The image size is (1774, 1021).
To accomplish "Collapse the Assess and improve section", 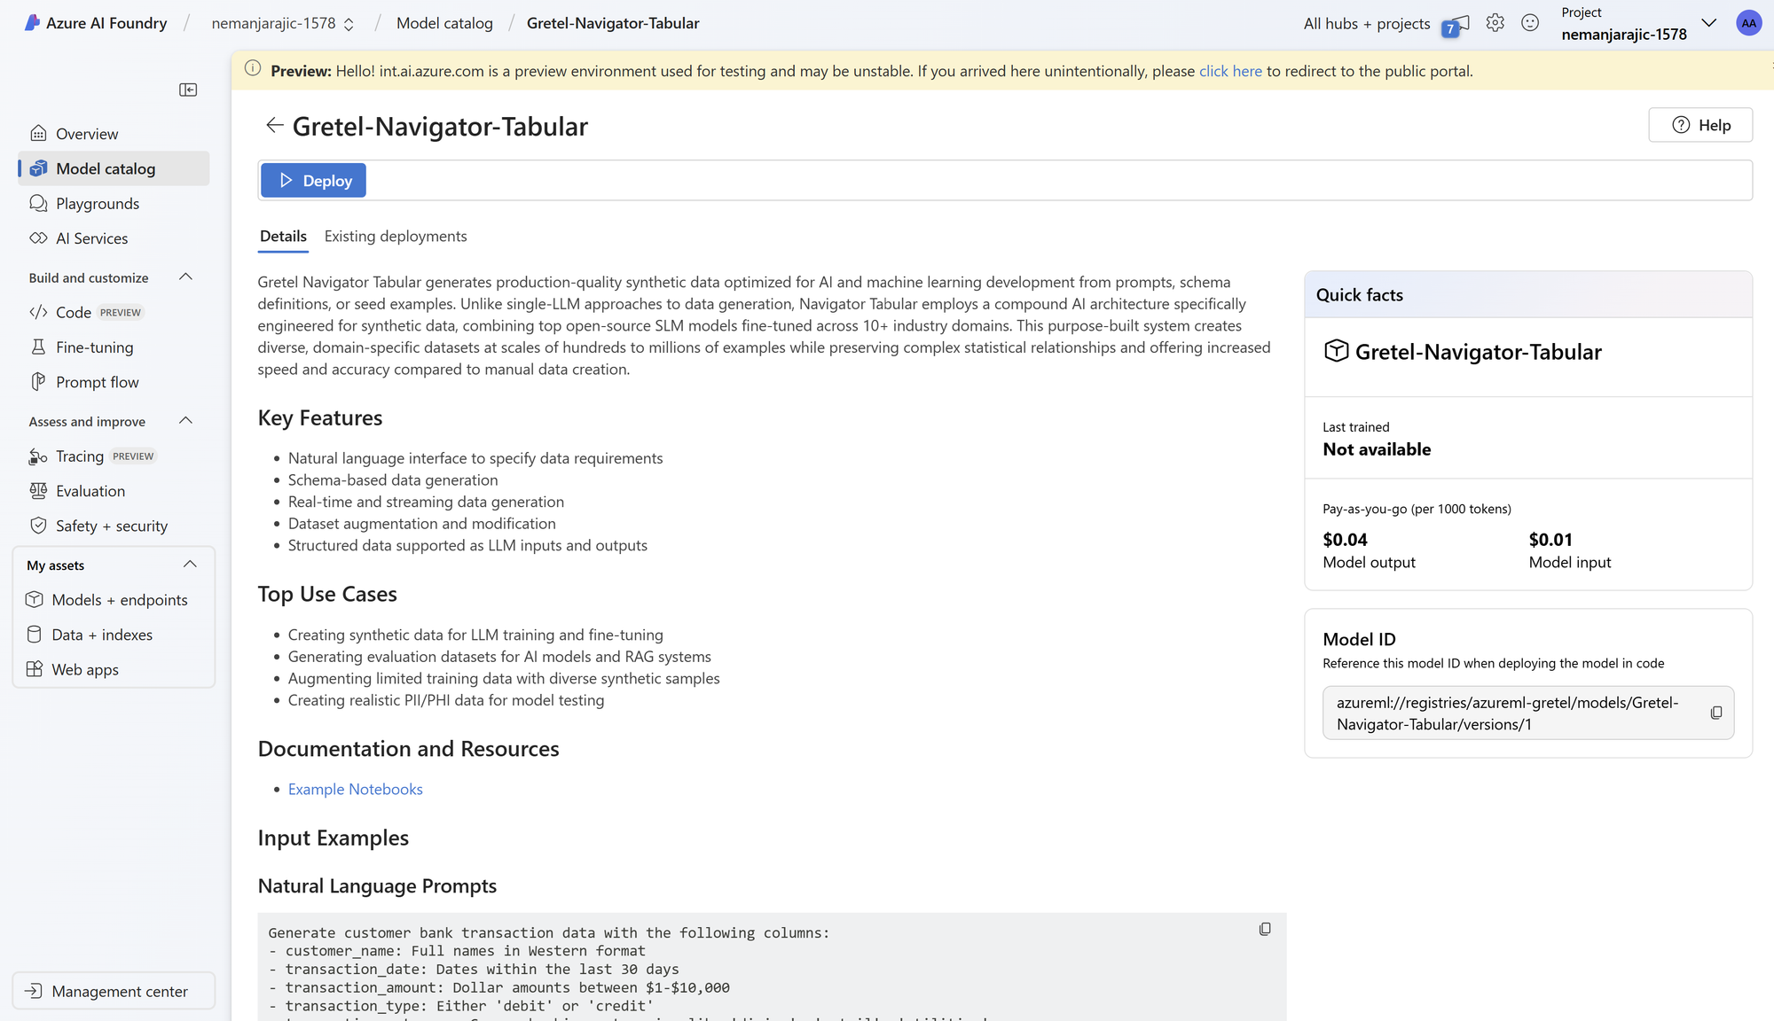I will [185, 421].
